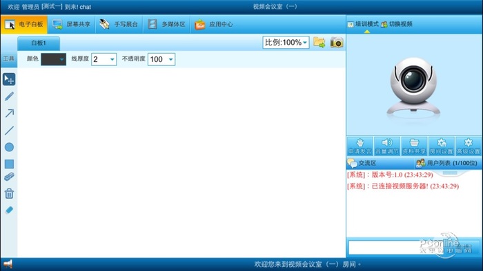
Task: Select the arrow drawing tool
Action: (9, 113)
